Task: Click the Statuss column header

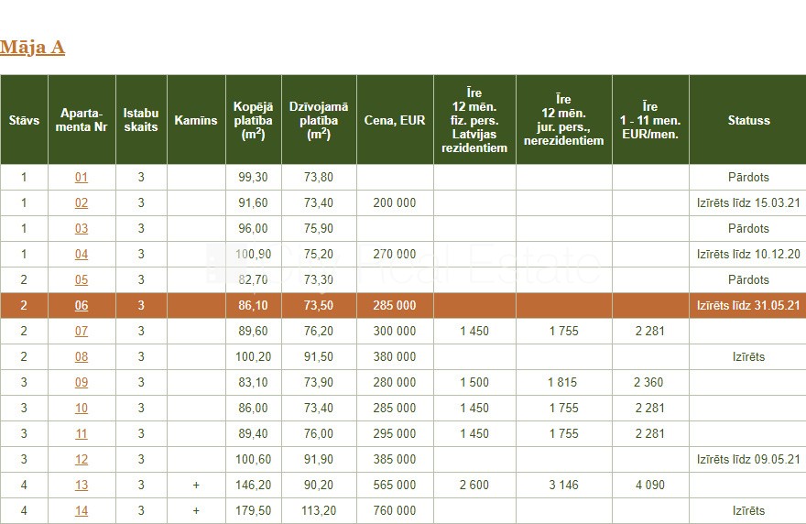Action: 748,120
